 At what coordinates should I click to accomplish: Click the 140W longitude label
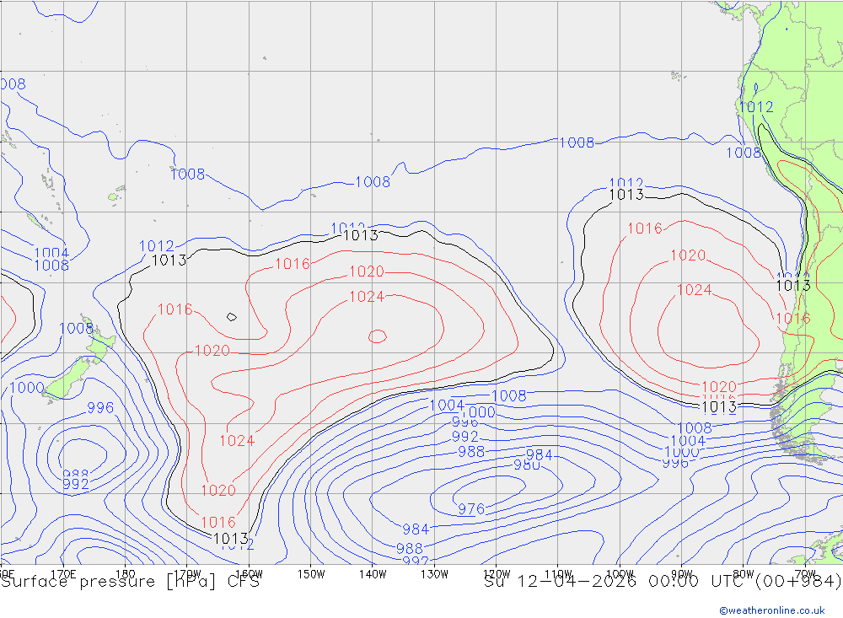(x=373, y=574)
